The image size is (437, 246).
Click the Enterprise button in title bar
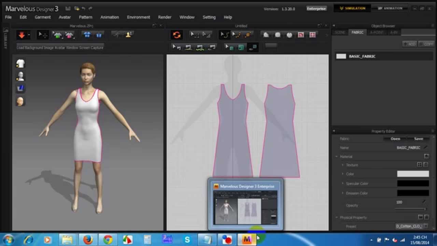[316, 9]
